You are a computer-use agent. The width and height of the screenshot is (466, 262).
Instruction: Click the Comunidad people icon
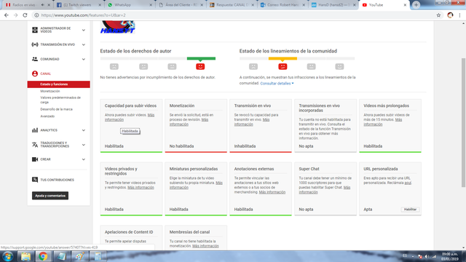(35, 59)
